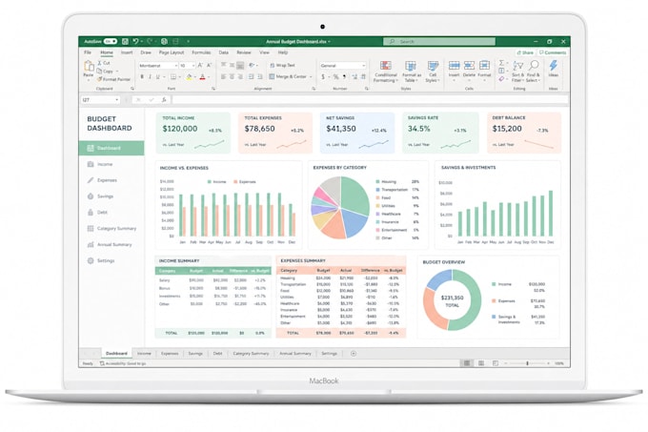This screenshot has height=432, width=648.
Task: Switch to the Insert ribbon tab
Action: pyautogui.click(x=127, y=52)
